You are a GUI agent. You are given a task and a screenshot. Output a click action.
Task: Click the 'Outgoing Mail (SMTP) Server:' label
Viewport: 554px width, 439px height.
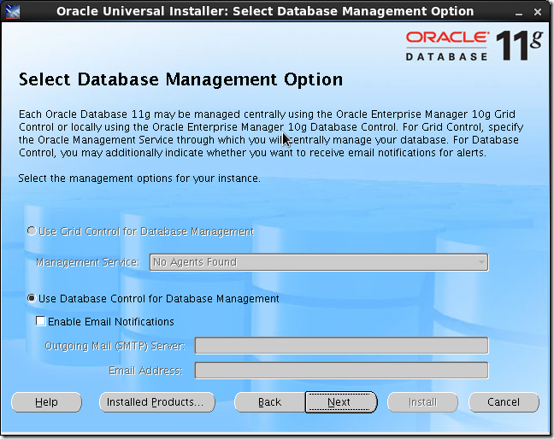(x=115, y=346)
